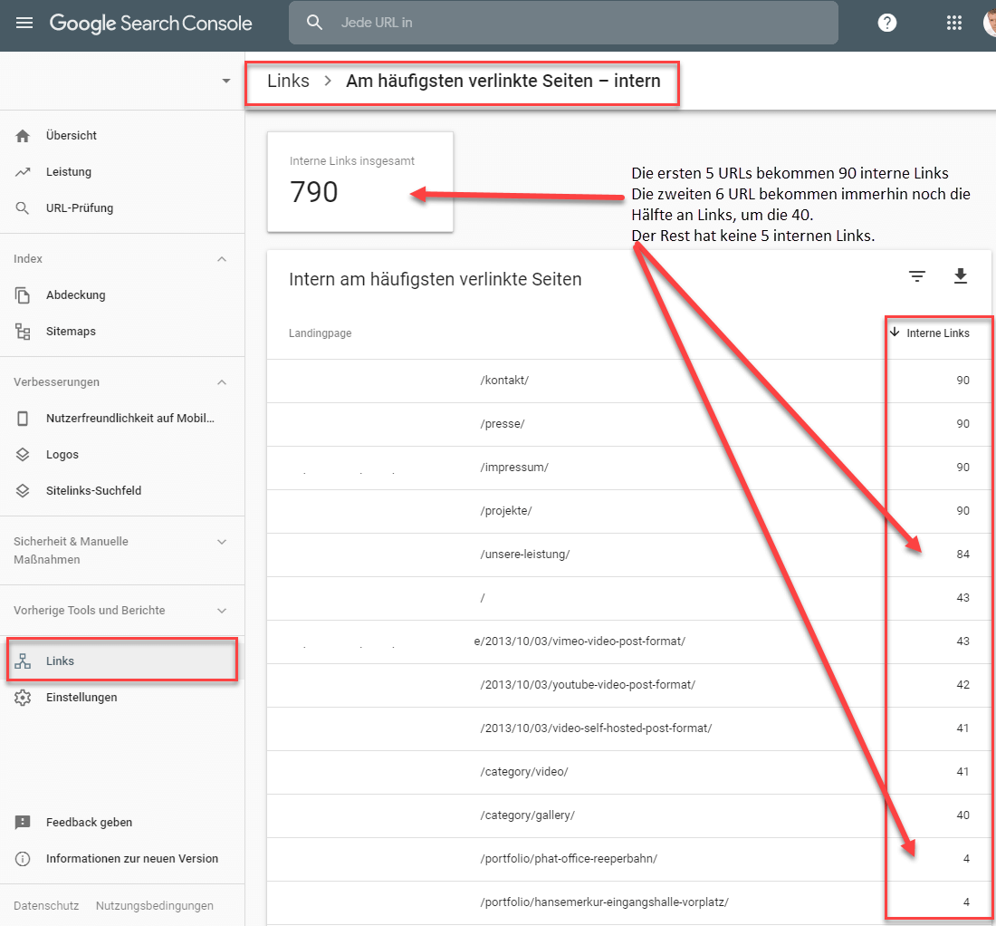Click the URL-Prüfung magnifier icon
The width and height of the screenshot is (996, 926).
point(23,207)
